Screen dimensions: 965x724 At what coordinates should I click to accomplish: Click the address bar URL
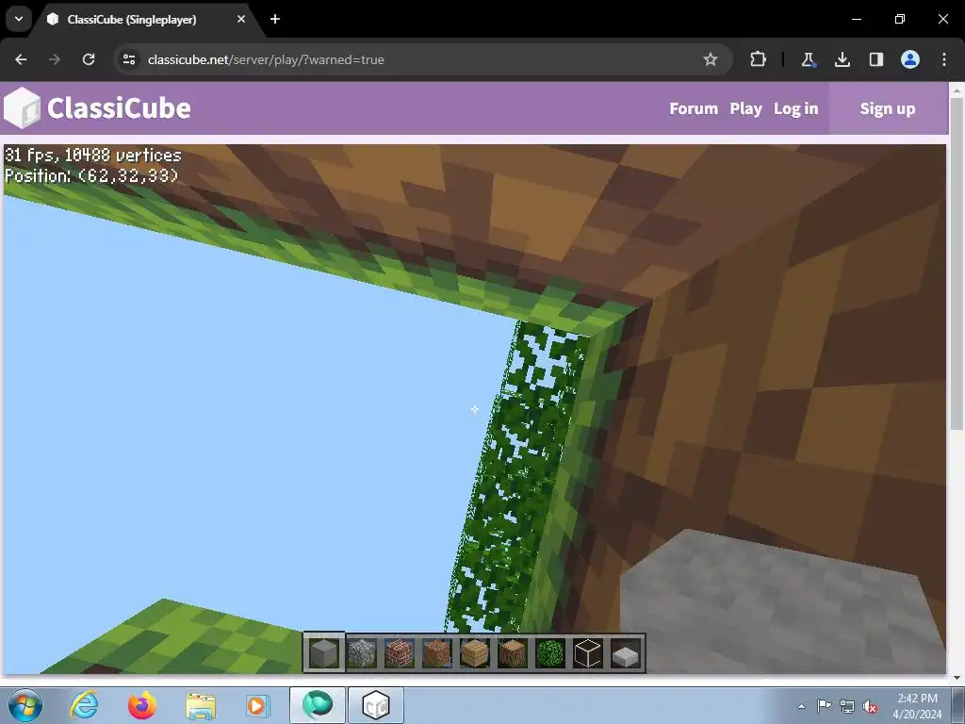(x=266, y=59)
